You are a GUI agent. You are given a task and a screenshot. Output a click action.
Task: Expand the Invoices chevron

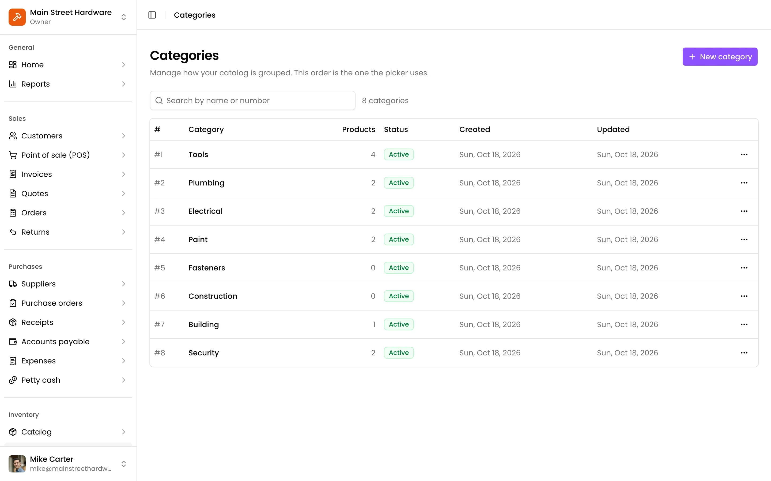pyautogui.click(x=124, y=174)
